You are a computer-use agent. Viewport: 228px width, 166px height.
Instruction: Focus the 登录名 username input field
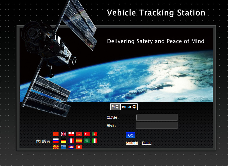tap(157, 117)
